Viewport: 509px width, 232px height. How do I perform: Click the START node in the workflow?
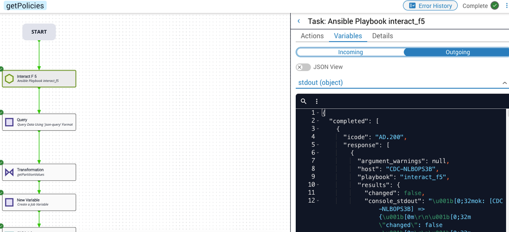[x=39, y=32]
